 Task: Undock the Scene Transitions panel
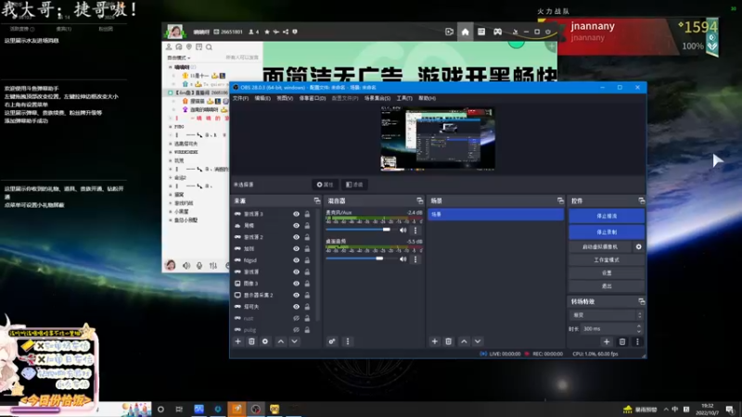pyautogui.click(x=641, y=301)
